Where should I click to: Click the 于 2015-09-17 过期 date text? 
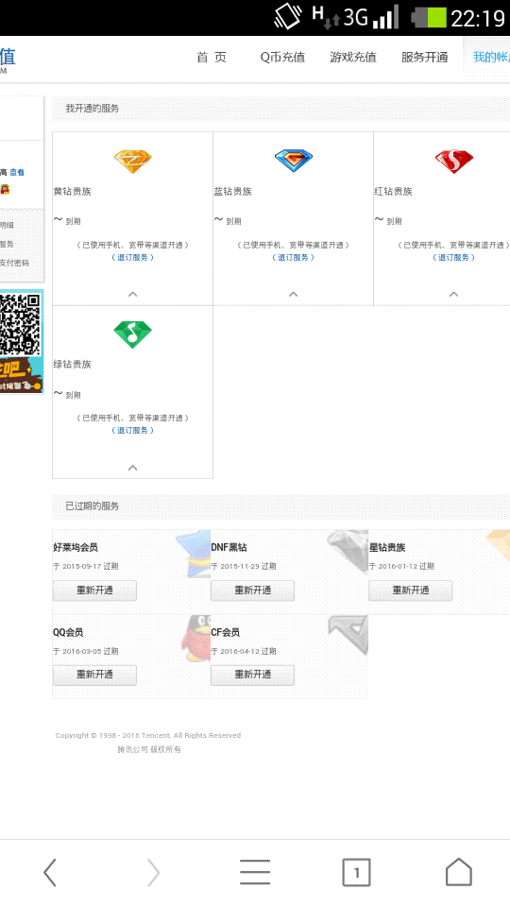tap(86, 566)
